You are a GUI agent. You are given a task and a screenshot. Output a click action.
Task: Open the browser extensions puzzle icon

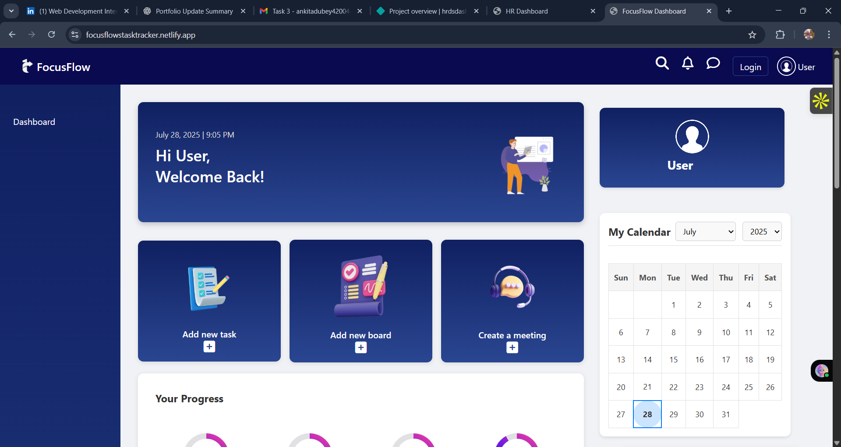[x=780, y=35]
